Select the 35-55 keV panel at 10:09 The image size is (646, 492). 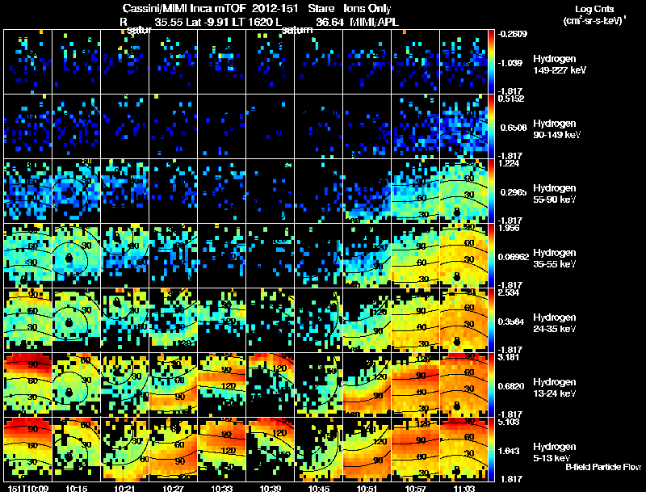(28, 256)
